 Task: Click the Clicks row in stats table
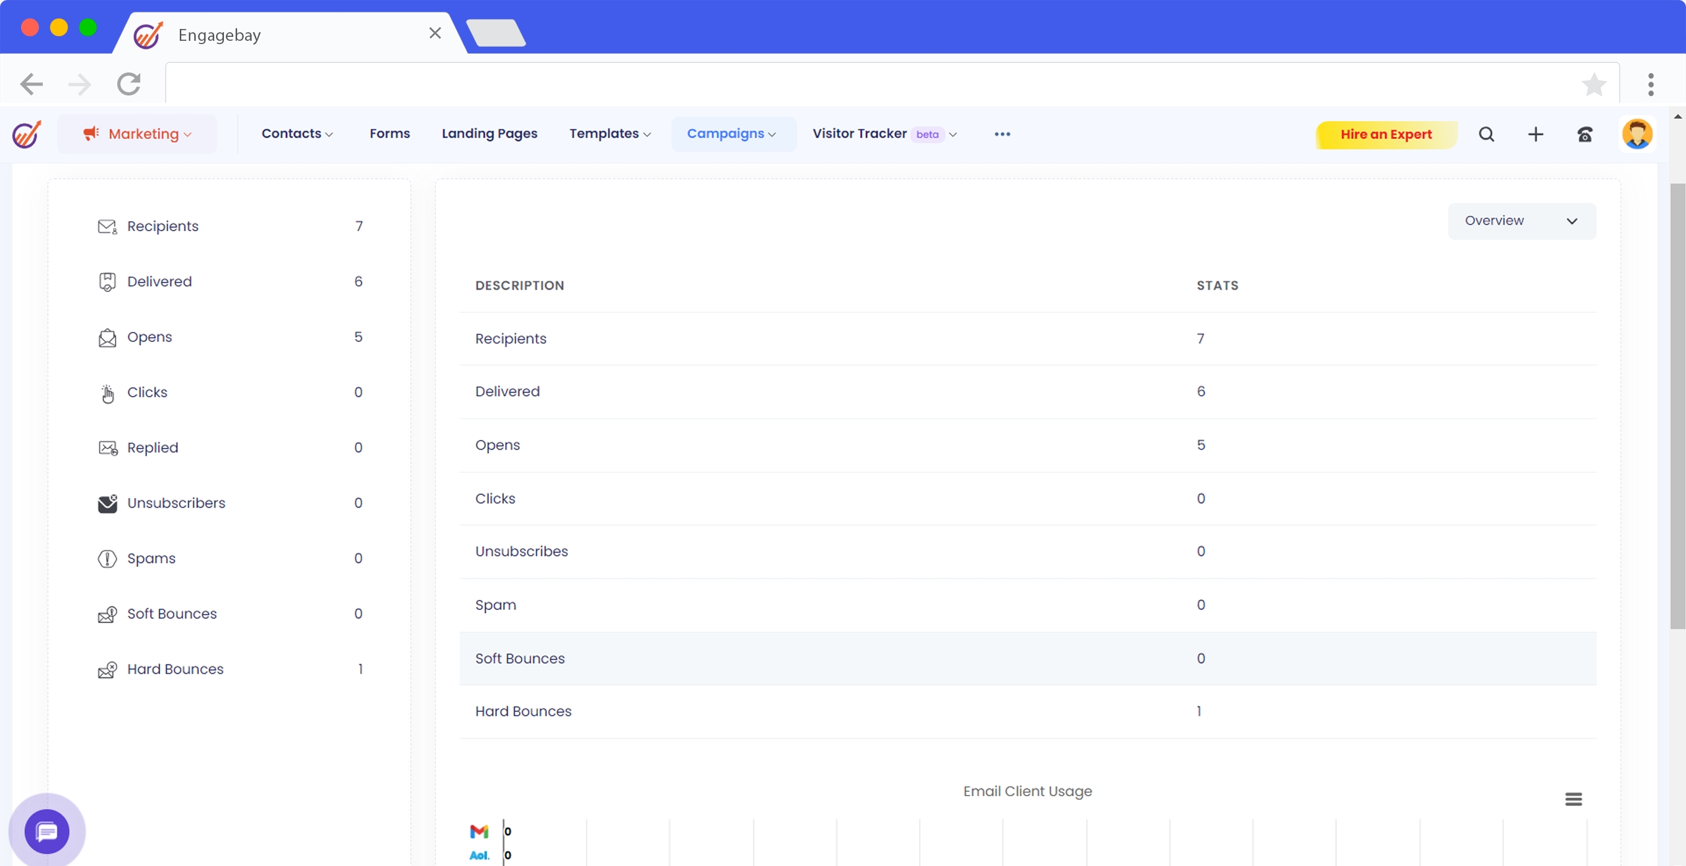pyautogui.click(x=1027, y=499)
